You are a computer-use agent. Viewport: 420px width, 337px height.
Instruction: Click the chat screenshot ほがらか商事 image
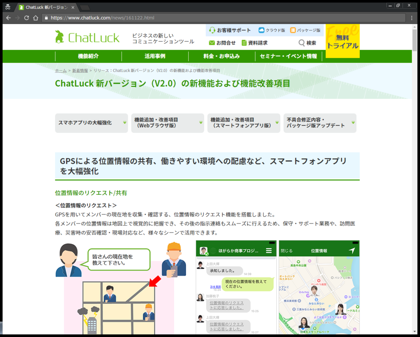coord(236,287)
